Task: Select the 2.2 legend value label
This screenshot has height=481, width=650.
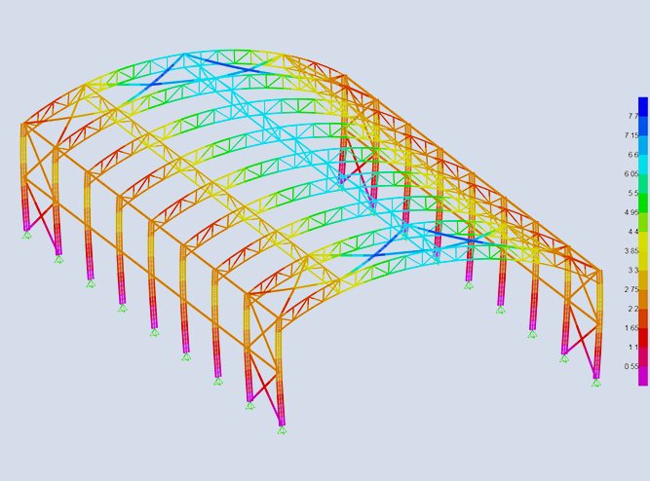Action: coord(632,309)
